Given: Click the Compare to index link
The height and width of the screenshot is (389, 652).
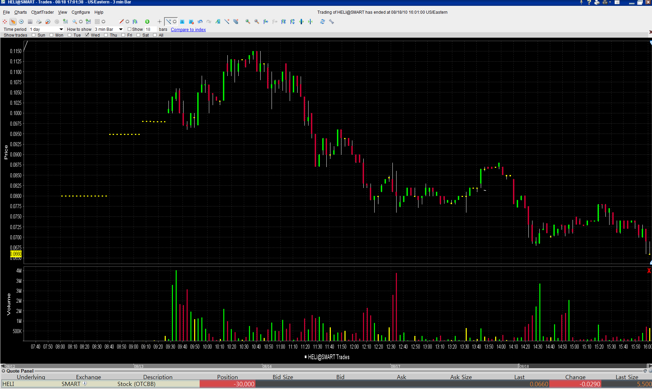Looking at the screenshot, I should (188, 29).
